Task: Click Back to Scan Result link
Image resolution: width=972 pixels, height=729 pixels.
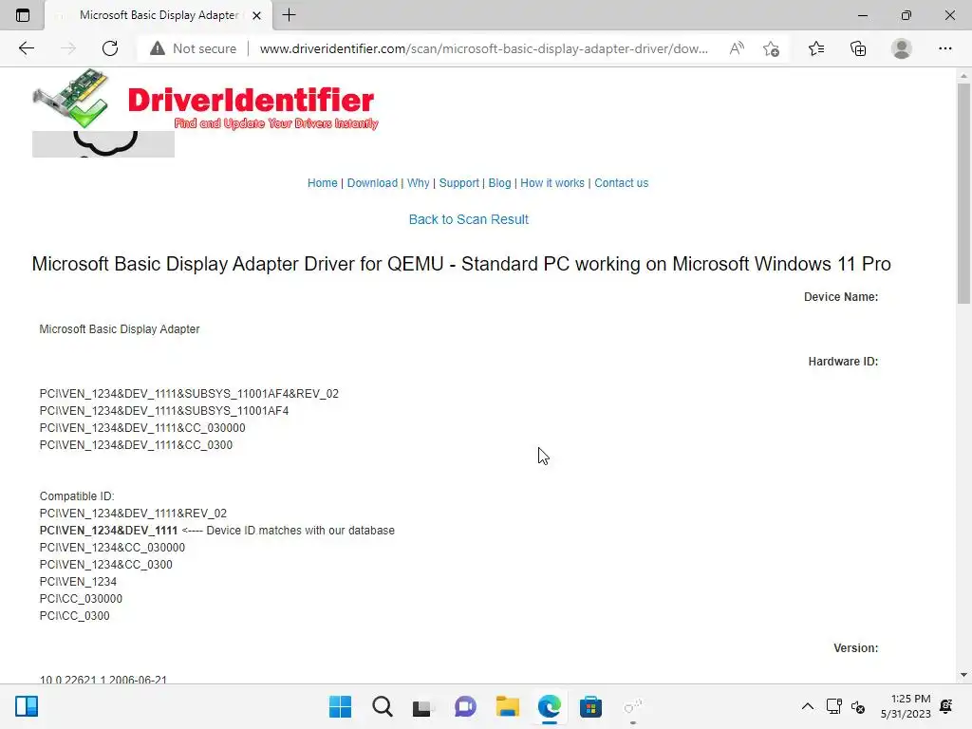Action: point(469,219)
